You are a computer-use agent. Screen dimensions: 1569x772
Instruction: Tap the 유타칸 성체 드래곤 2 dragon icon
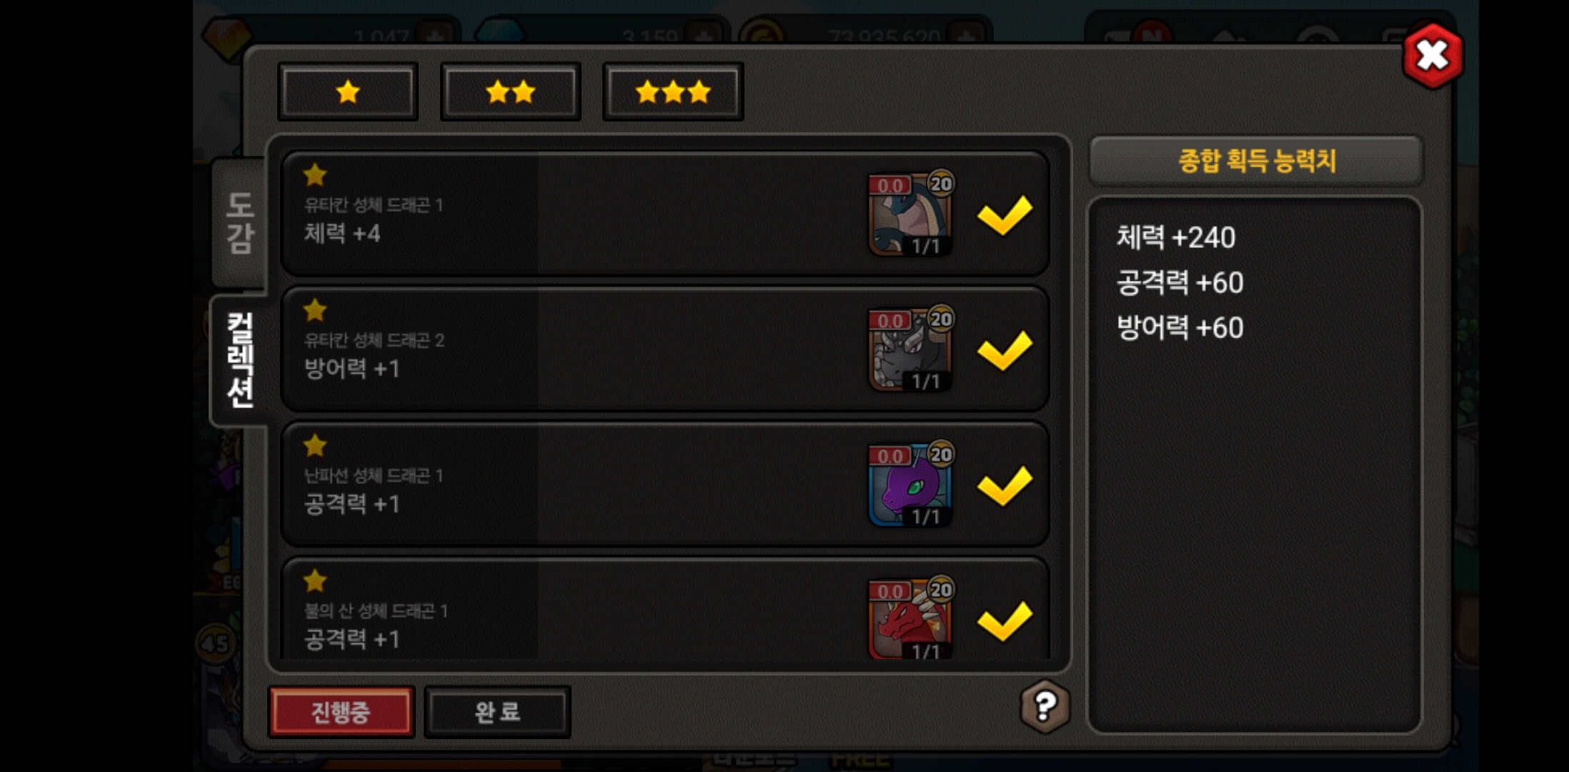point(910,349)
